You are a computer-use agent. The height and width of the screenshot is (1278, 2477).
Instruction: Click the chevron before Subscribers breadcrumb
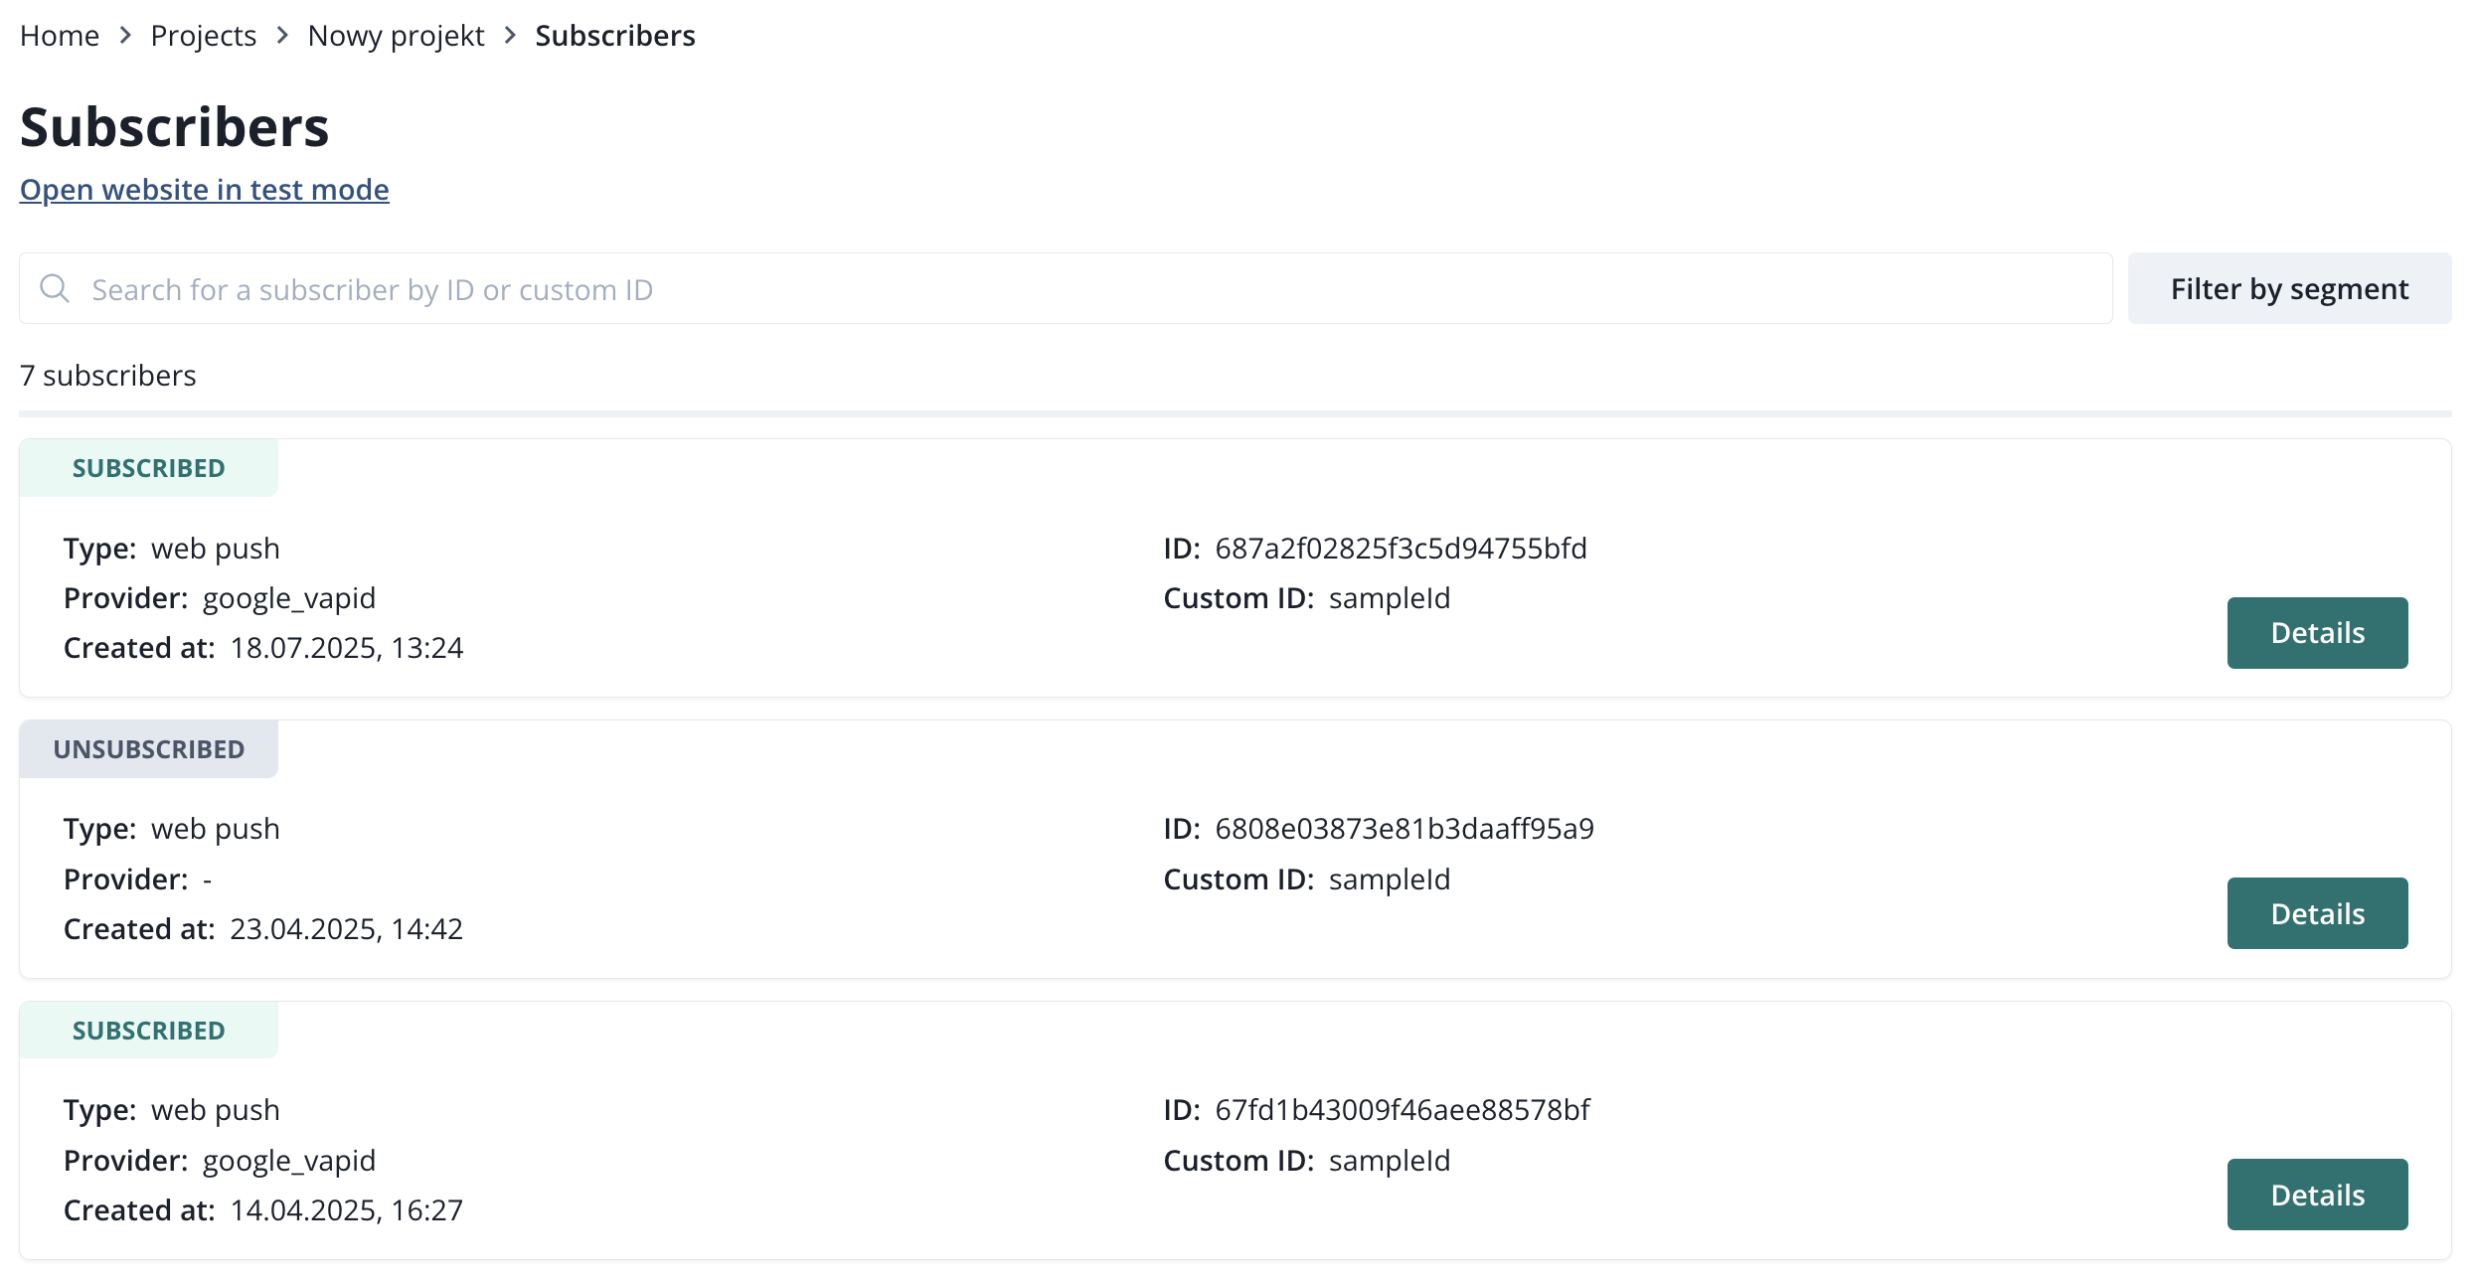[511, 36]
